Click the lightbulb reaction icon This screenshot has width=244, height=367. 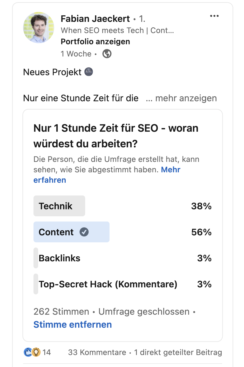pos(36,352)
